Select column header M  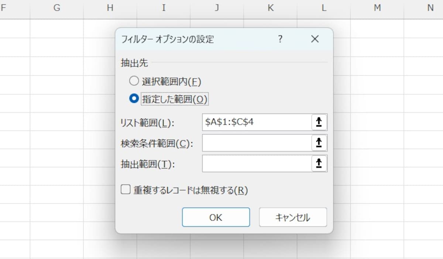[377, 7]
